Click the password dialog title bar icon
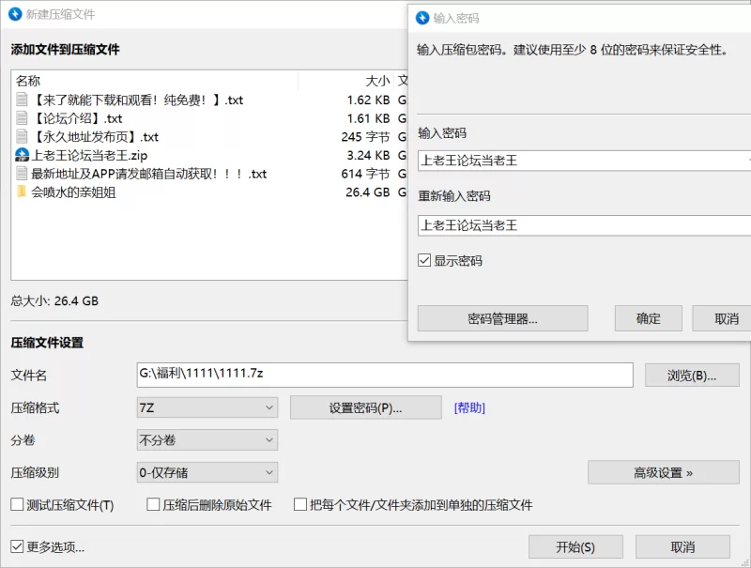 (x=422, y=18)
